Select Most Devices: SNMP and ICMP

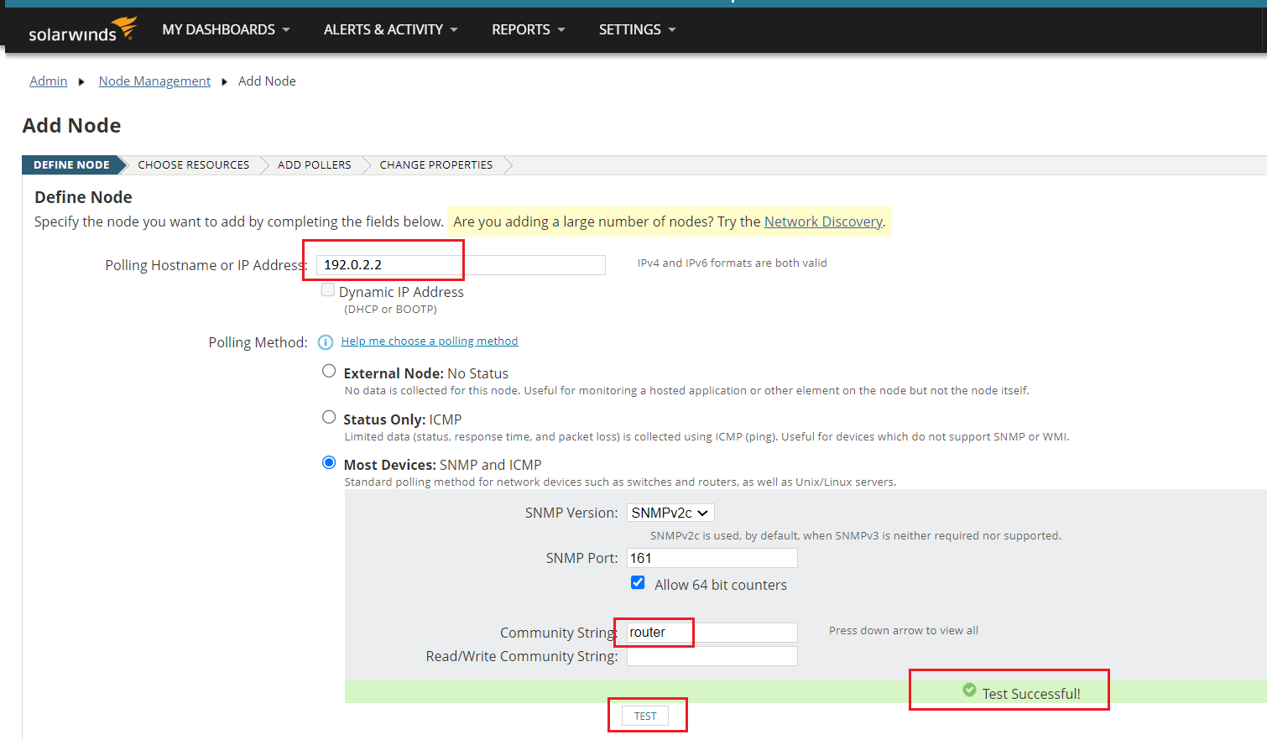coord(329,463)
